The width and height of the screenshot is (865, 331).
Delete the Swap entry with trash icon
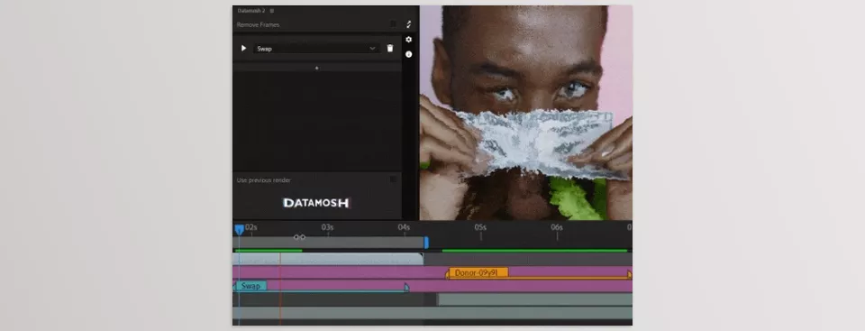tap(390, 49)
